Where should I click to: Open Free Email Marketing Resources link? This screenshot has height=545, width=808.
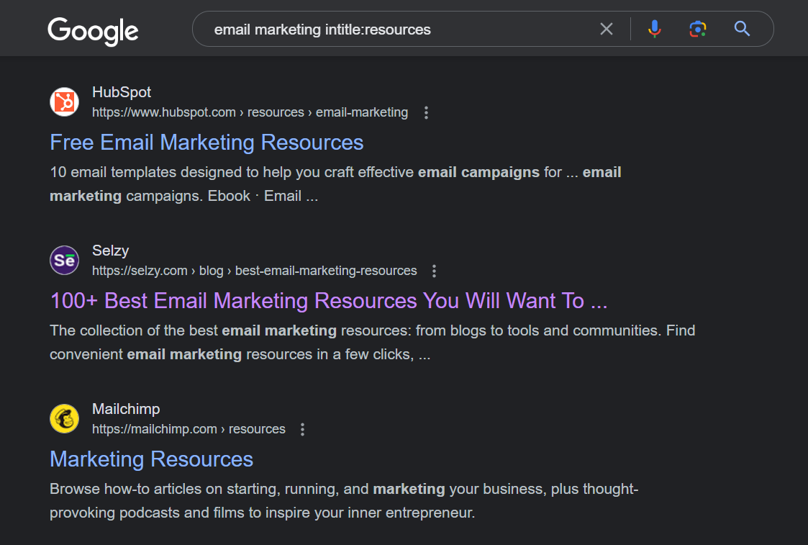[x=206, y=143]
